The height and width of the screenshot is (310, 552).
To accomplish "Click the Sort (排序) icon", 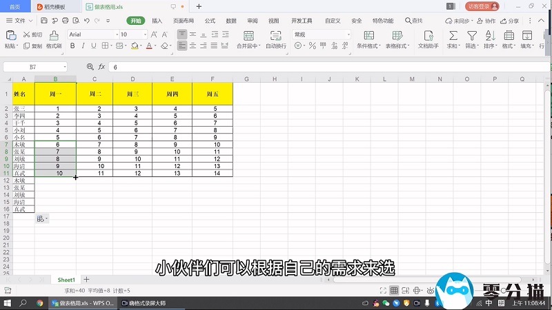I will click(490, 35).
